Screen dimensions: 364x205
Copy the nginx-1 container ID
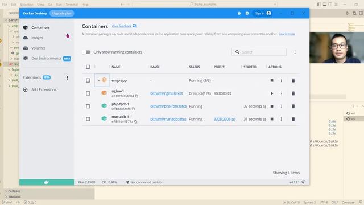pos(136,96)
